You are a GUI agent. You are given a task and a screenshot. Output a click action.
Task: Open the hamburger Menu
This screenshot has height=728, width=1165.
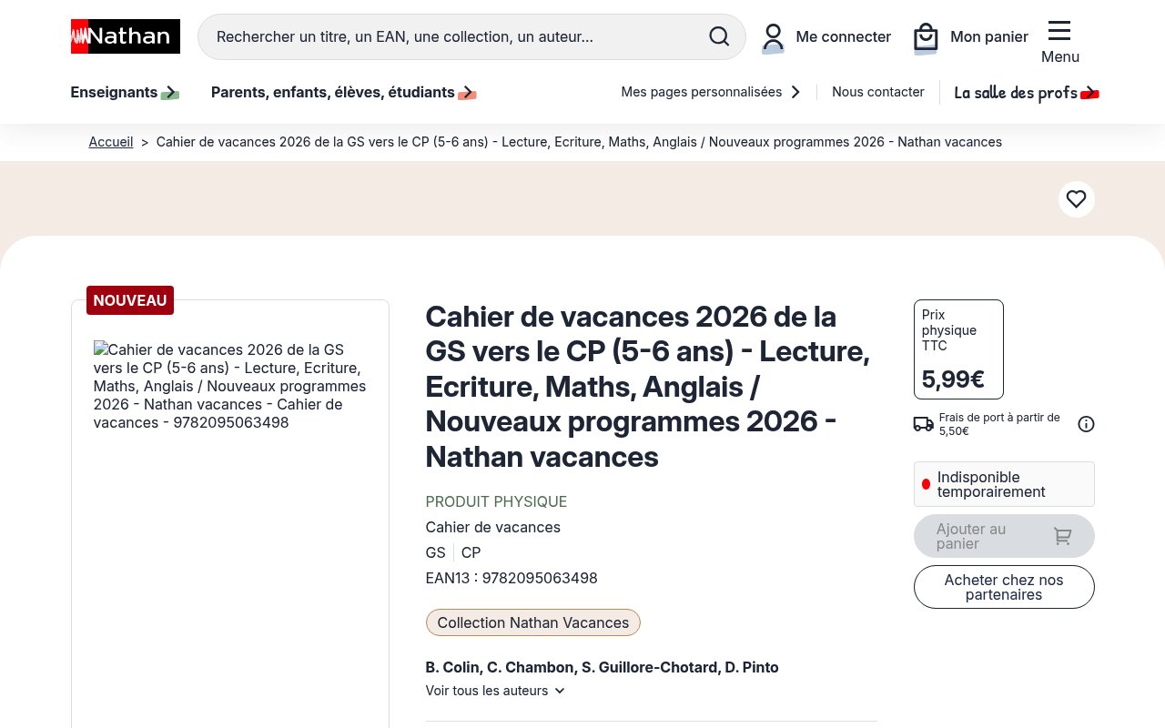[x=1059, y=42]
